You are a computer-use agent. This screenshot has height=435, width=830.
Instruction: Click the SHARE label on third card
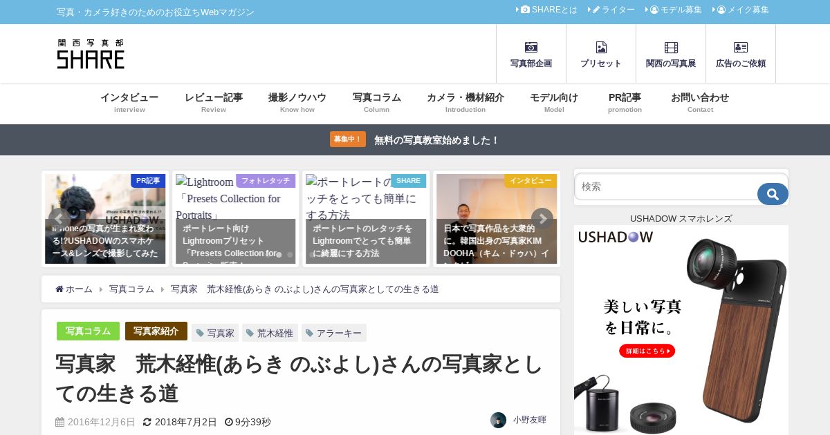[408, 181]
